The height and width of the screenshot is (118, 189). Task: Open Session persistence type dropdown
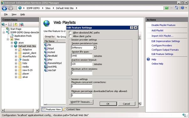coord(95,48)
